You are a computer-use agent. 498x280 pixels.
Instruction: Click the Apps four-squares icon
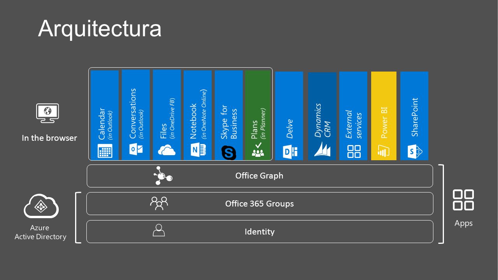pos(463,200)
